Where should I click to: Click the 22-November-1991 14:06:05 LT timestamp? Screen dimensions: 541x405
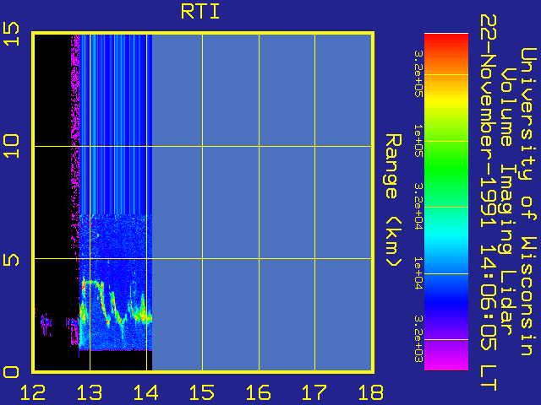pyautogui.click(x=489, y=202)
